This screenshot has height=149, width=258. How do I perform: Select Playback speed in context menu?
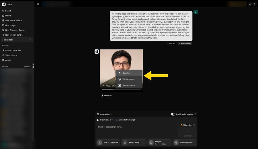pos(129,79)
